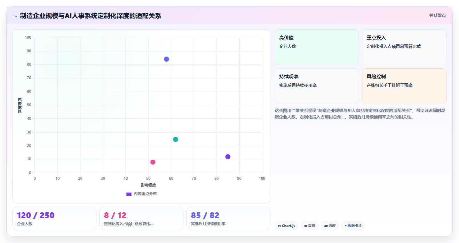Click the 影响程度 x-axis label
The image size is (459, 243).
[x=148, y=185]
